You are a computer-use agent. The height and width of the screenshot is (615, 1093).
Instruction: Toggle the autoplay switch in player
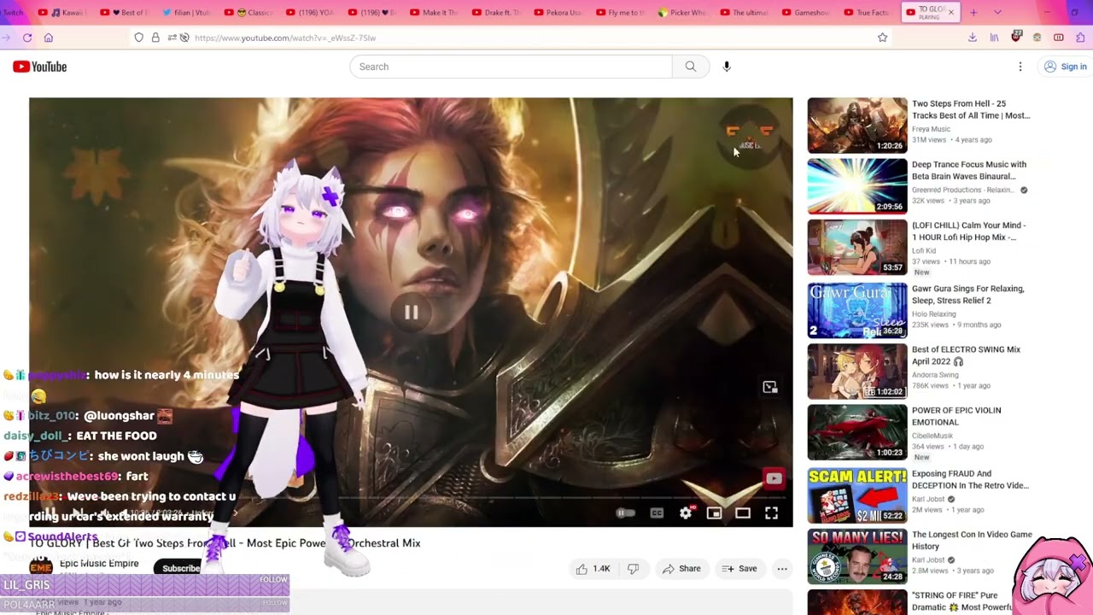click(x=626, y=513)
